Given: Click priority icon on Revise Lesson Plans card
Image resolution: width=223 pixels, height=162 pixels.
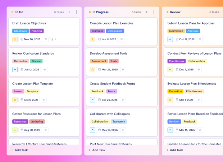Looking at the screenshot, I should coord(170,130).
